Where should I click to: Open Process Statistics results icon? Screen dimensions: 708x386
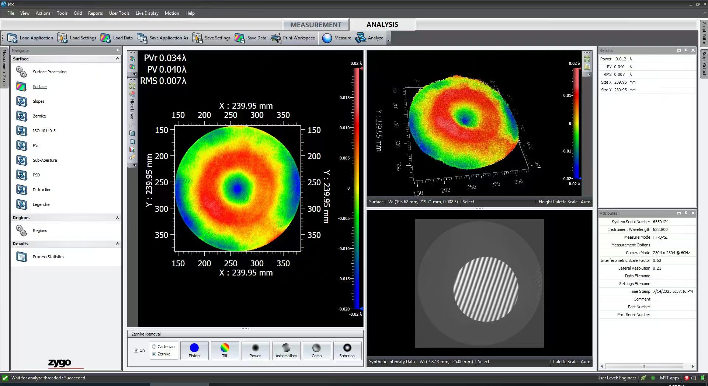tap(21, 257)
